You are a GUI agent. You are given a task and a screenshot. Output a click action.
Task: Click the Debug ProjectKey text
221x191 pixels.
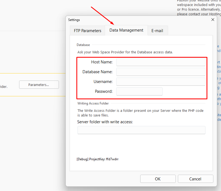[x=97, y=159]
